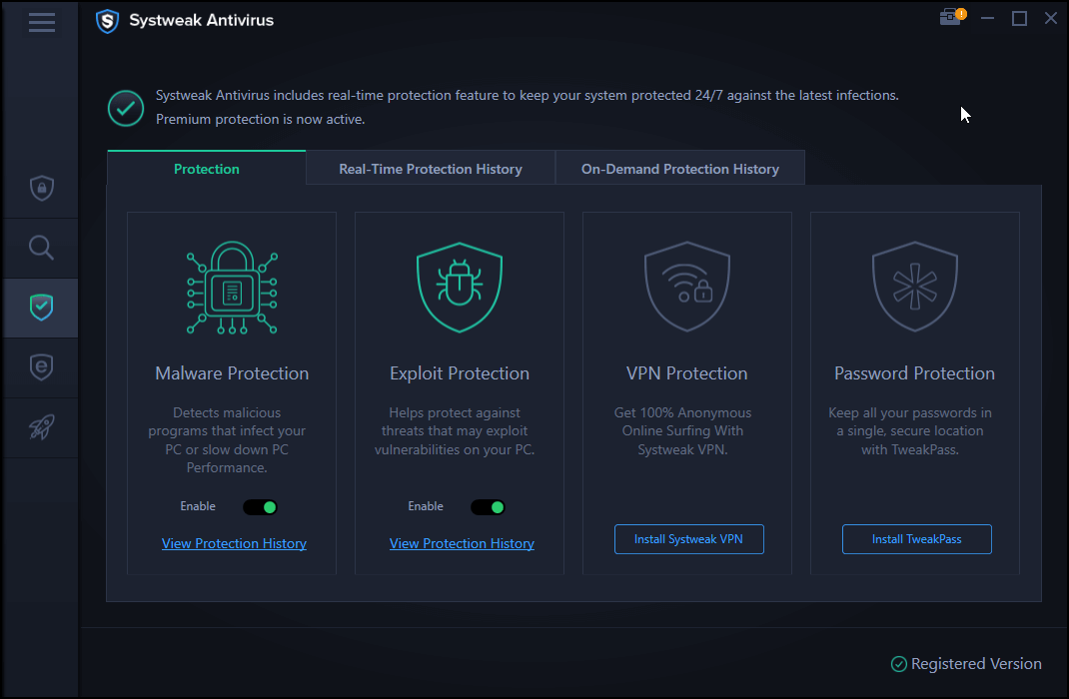Click the VPN Protection shield icon
Image resolution: width=1069 pixels, height=699 pixels.
[x=687, y=287]
